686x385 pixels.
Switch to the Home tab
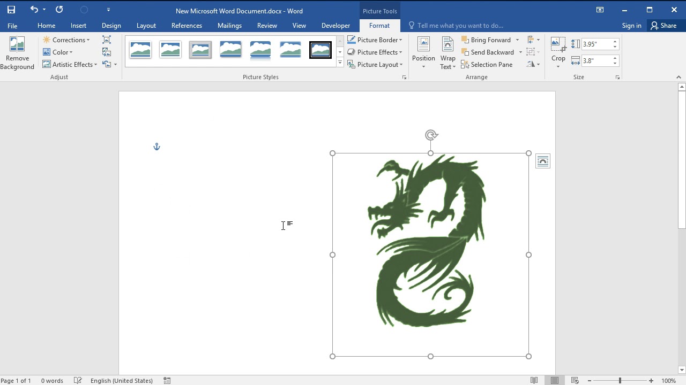tap(46, 26)
